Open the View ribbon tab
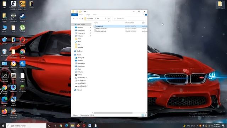Screen dimensions: 227x128 [95, 15]
